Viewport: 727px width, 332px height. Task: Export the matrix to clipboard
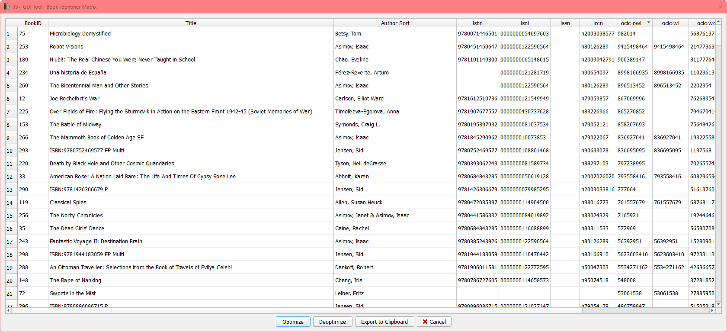click(384, 322)
